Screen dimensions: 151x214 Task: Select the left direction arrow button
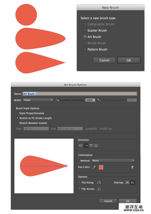point(81,146)
